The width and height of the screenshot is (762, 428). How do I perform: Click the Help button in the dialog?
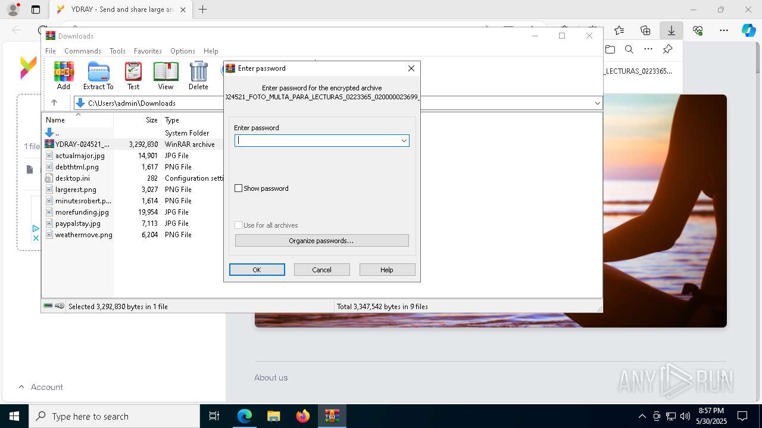pyautogui.click(x=387, y=270)
